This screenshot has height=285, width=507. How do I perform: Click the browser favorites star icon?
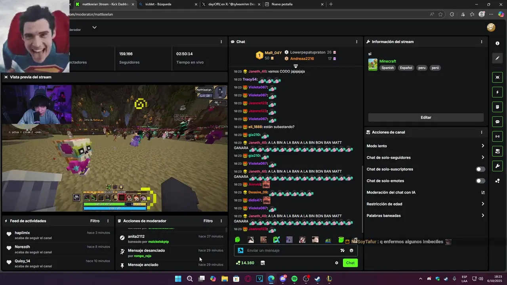tap(440, 14)
